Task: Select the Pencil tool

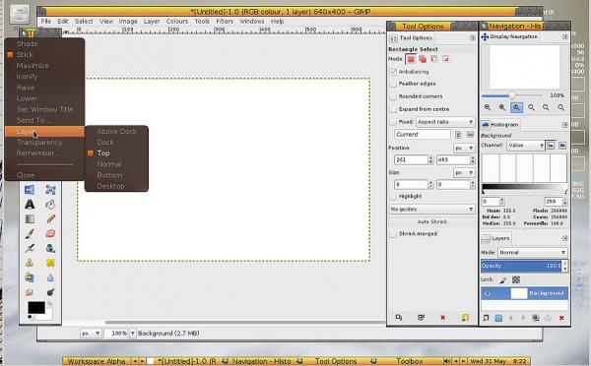Action: 51,218
